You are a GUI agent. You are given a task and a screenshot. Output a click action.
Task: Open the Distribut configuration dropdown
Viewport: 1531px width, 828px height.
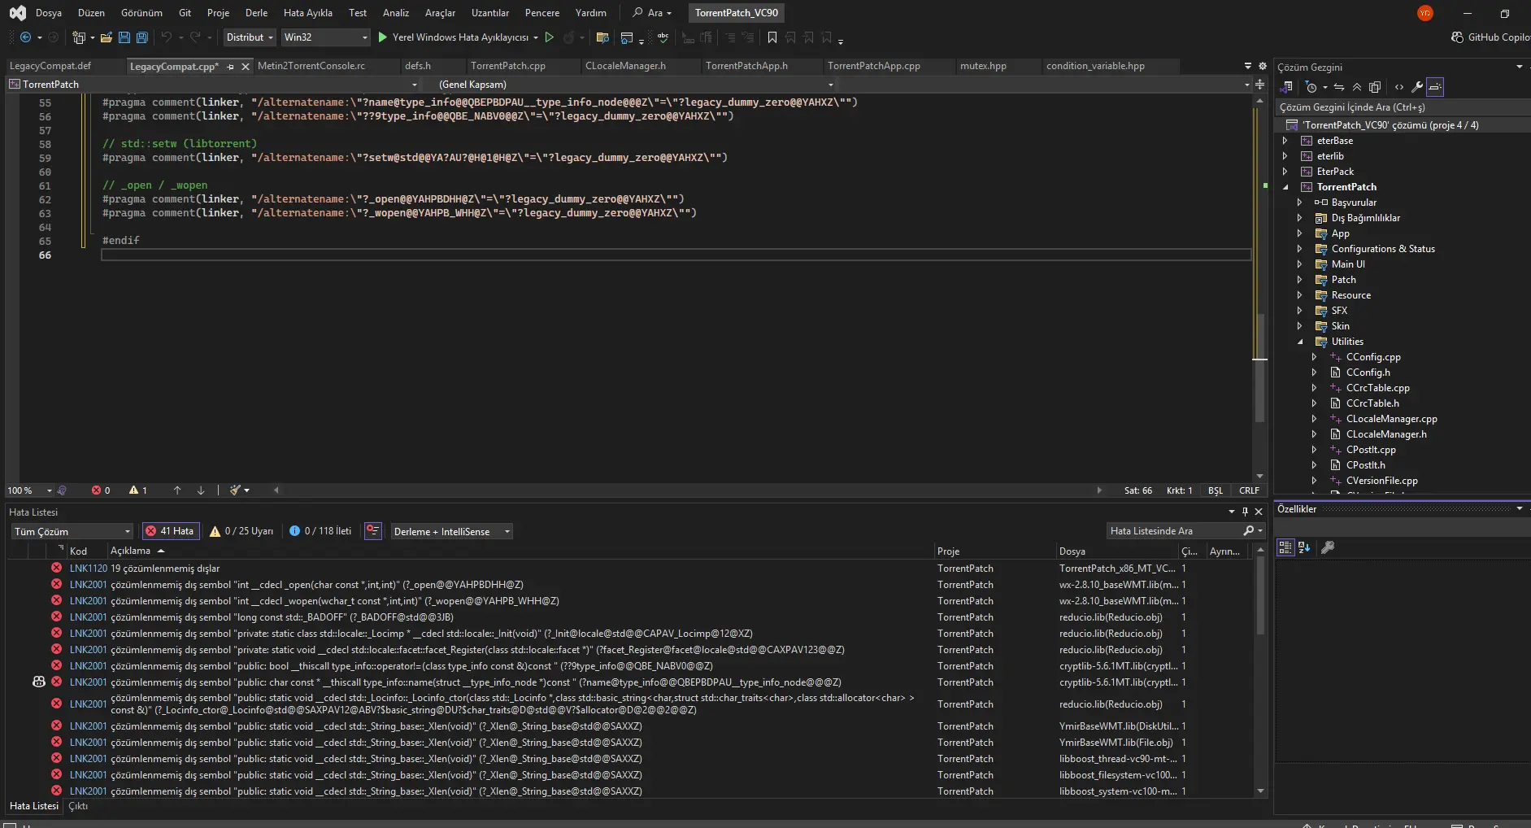click(x=250, y=37)
